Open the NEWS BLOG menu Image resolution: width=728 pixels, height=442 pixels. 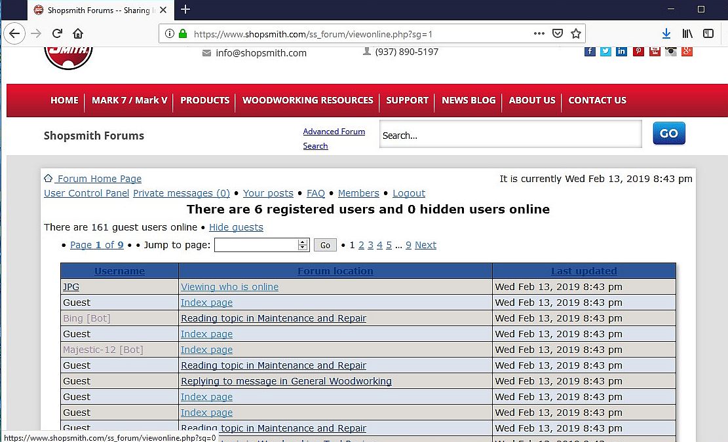point(469,100)
